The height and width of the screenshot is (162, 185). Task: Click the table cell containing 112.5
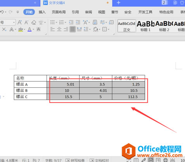click(x=128, y=97)
